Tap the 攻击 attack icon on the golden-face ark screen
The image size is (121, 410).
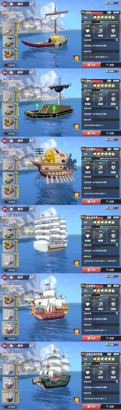pyautogui.click(x=100, y=168)
